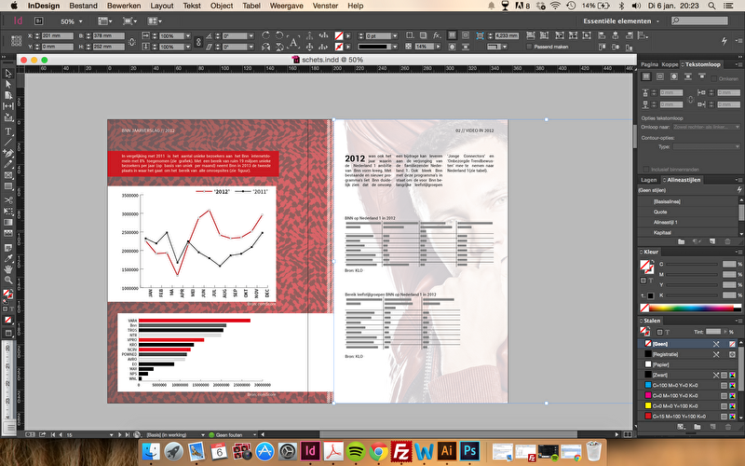745x466 pixels.
Task: Select the Hand tool
Action: [8, 269]
